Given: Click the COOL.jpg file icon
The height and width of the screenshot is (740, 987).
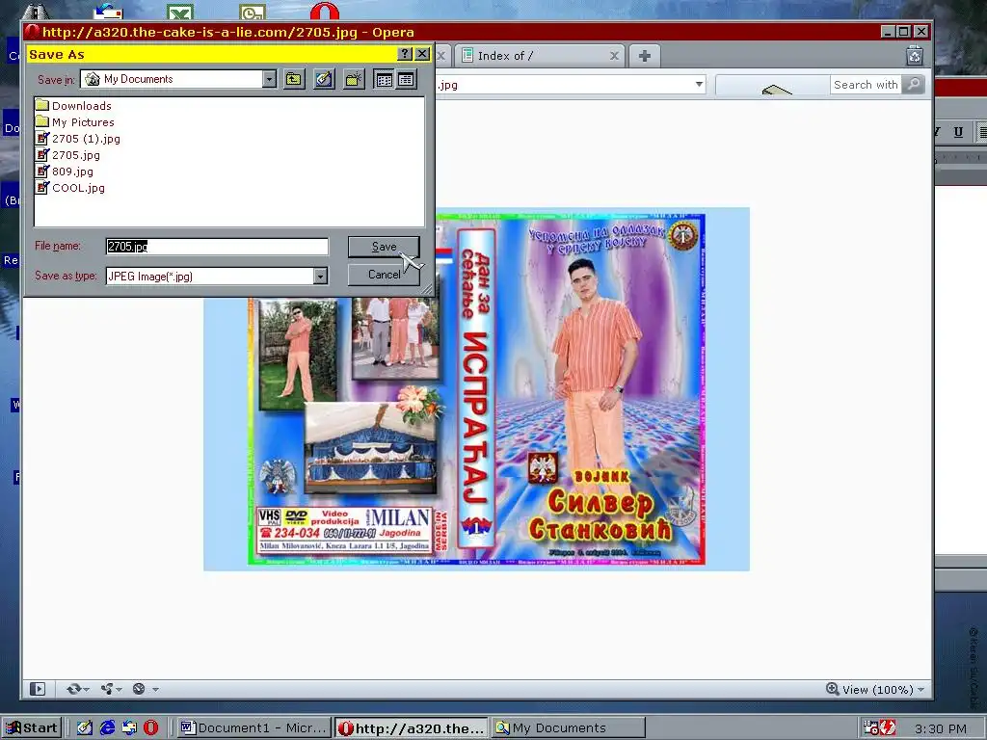Looking at the screenshot, I should pos(42,187).
